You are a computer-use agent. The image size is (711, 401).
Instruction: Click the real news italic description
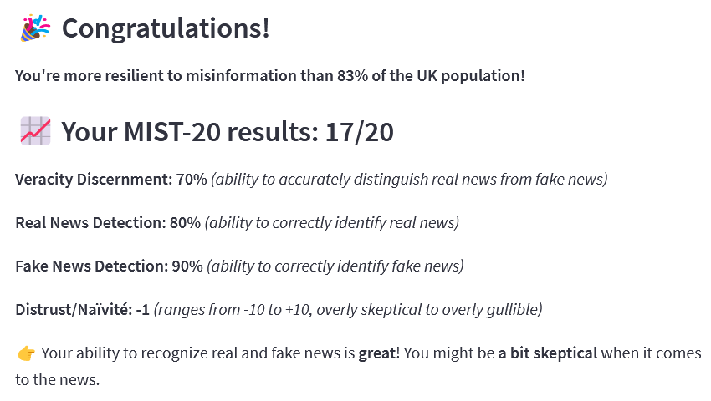pos(332,223)
